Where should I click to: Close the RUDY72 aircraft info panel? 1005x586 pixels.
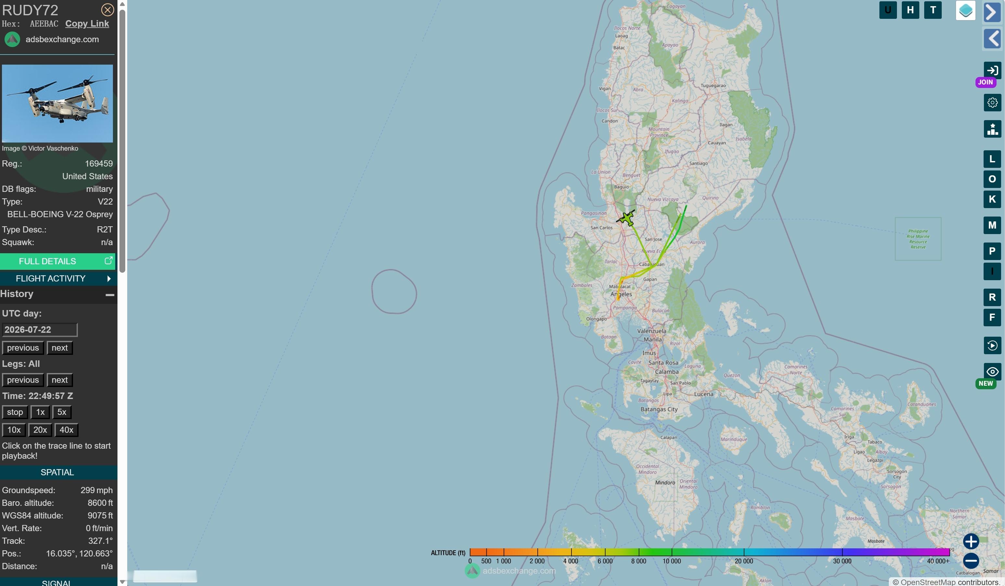pyautogui.click(x=107, y=9)
